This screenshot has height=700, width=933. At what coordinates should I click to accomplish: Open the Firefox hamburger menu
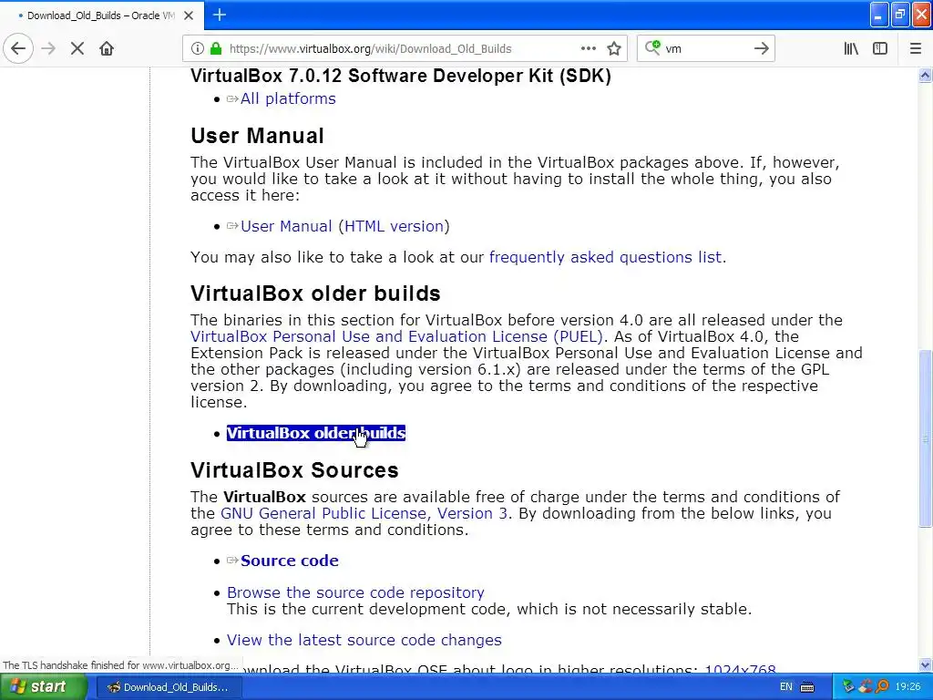(x=915, y=49)
